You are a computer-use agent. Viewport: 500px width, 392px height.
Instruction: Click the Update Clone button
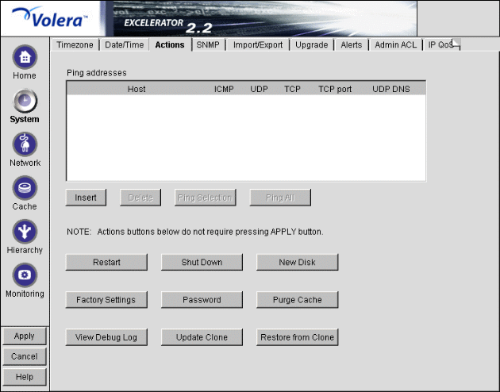tap(202, 337)
